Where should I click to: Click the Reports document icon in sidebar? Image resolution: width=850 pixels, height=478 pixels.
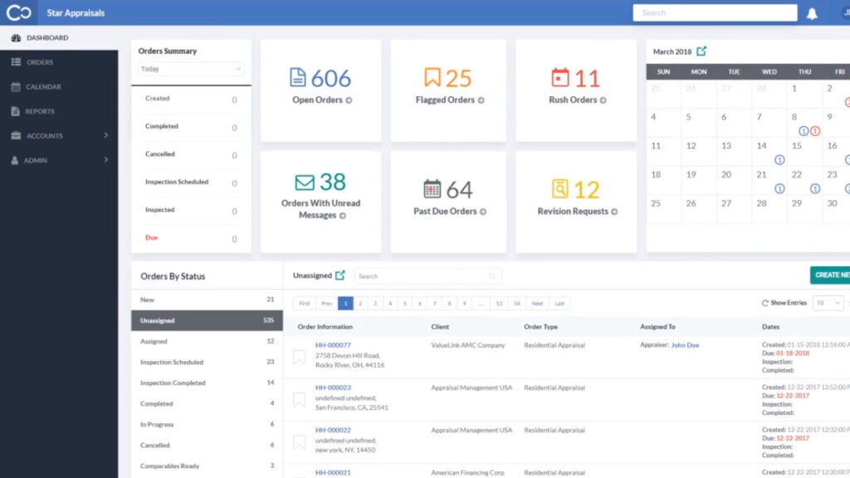tap(15, 111)
